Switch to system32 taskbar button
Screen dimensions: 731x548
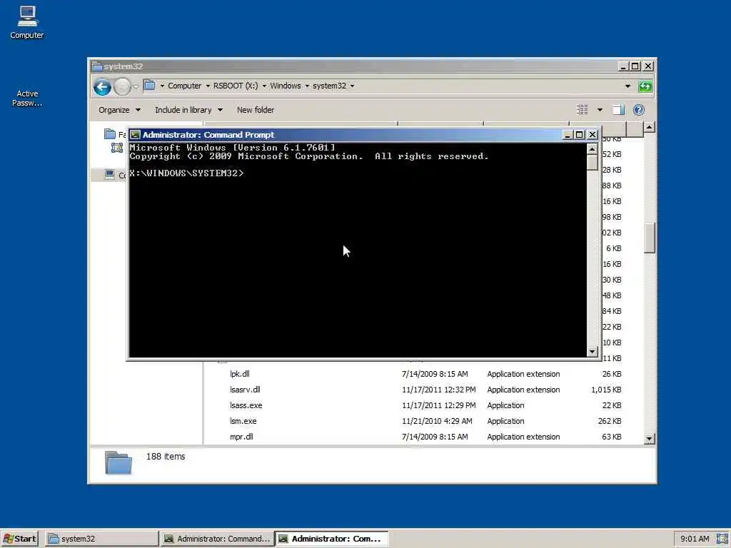[x=101, y=539]
